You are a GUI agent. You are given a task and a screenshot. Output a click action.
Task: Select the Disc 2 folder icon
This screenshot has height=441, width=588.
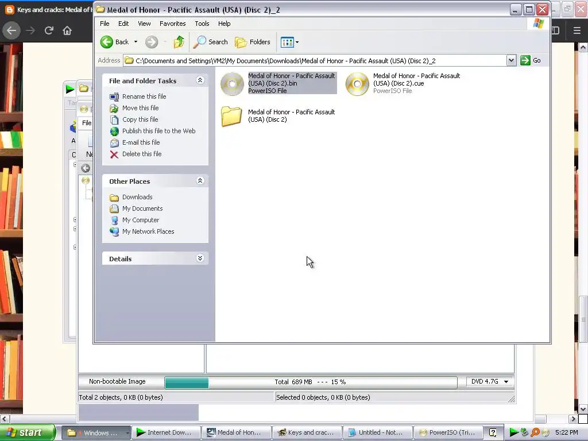point(231,116)
